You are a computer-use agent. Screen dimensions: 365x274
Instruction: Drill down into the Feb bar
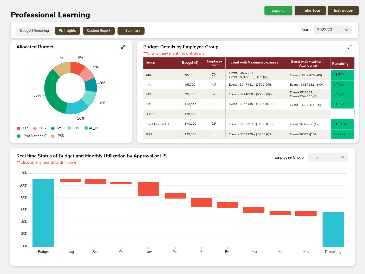227,205
